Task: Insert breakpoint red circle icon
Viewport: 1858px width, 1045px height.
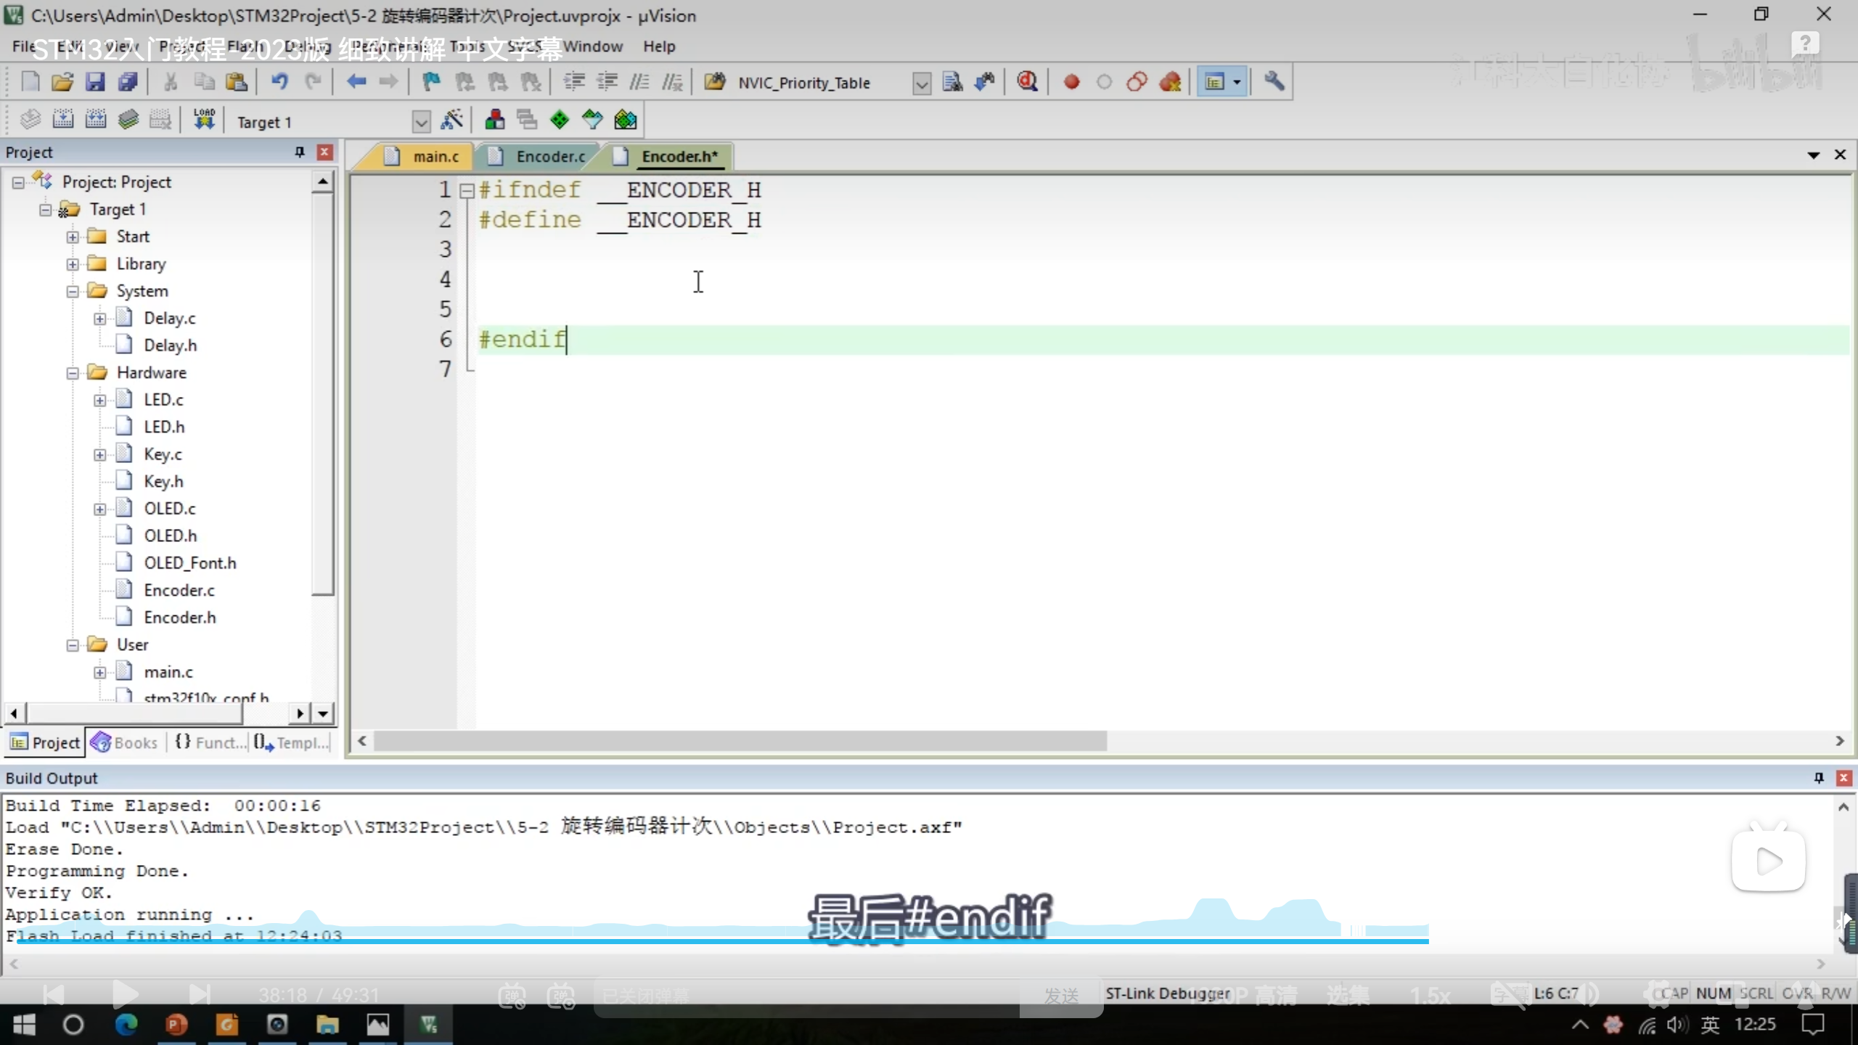Action: tap(1071, 82)
